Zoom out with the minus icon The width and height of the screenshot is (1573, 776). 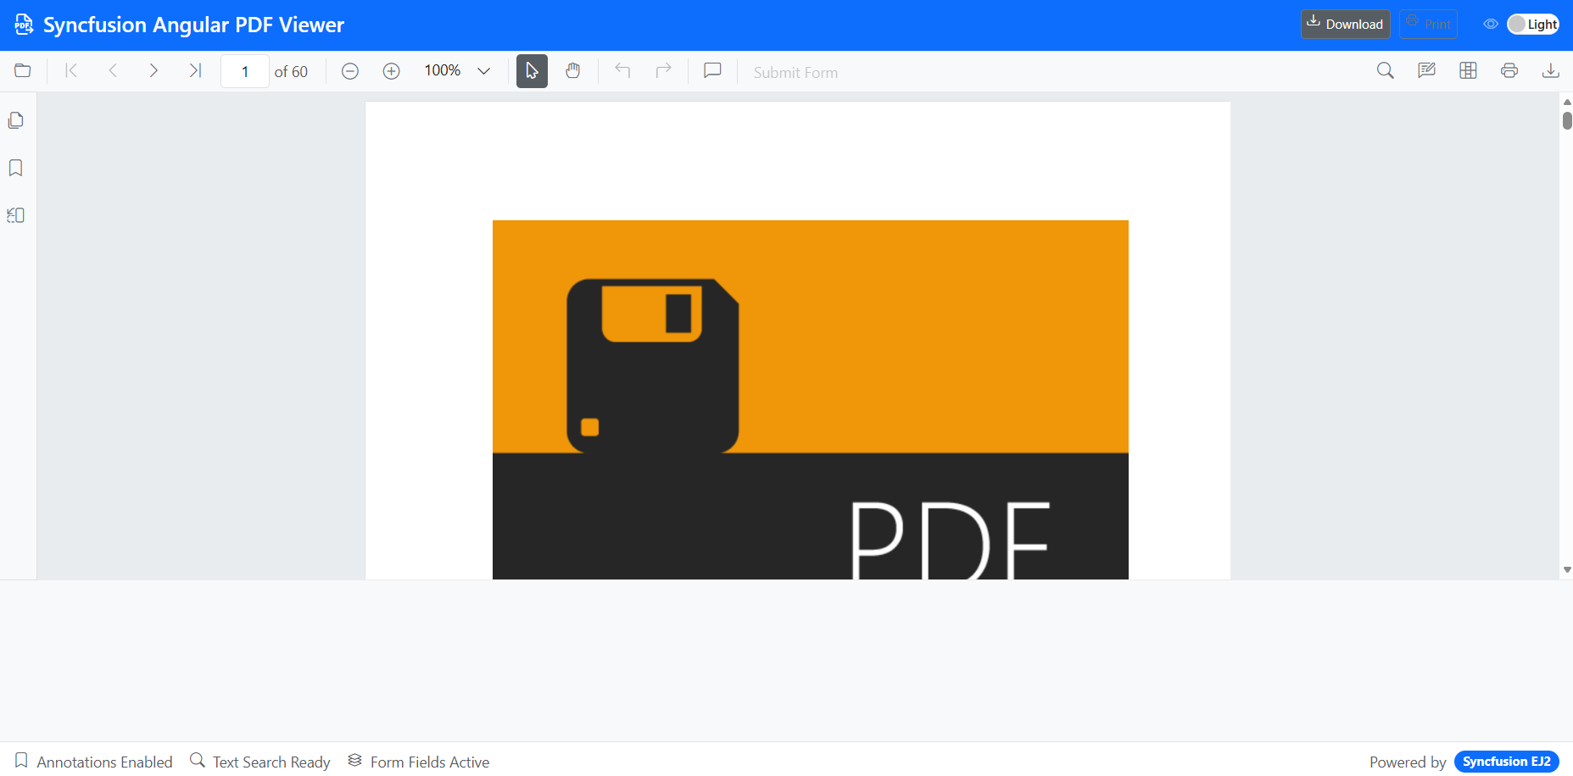click(350, 71)
